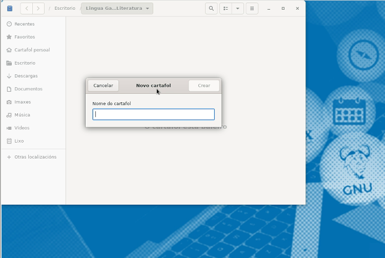Image resolution: width=385 pixels, height=258 pixels.
Task: Go back with the left arrow button
Action: [x=27, y=9]
